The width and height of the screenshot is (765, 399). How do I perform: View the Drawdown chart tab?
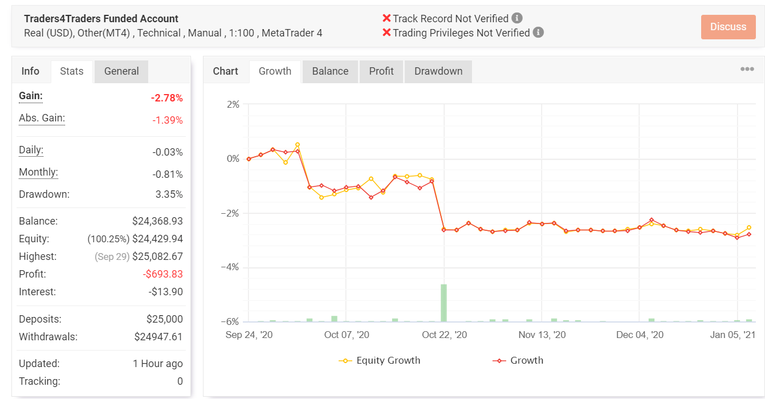pos(438,71)
